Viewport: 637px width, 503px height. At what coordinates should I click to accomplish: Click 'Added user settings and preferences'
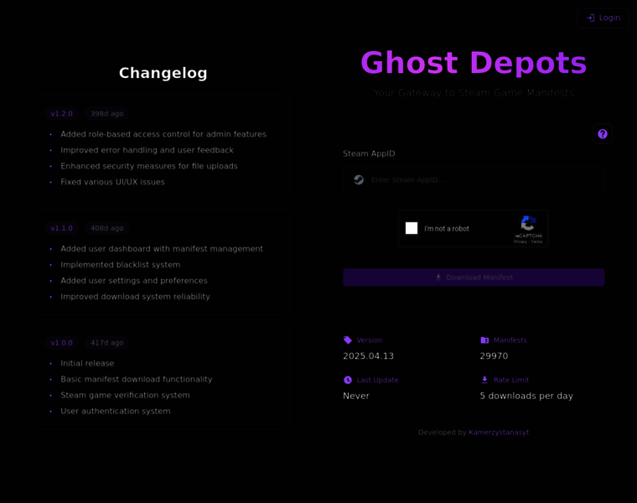pos(133,281)
